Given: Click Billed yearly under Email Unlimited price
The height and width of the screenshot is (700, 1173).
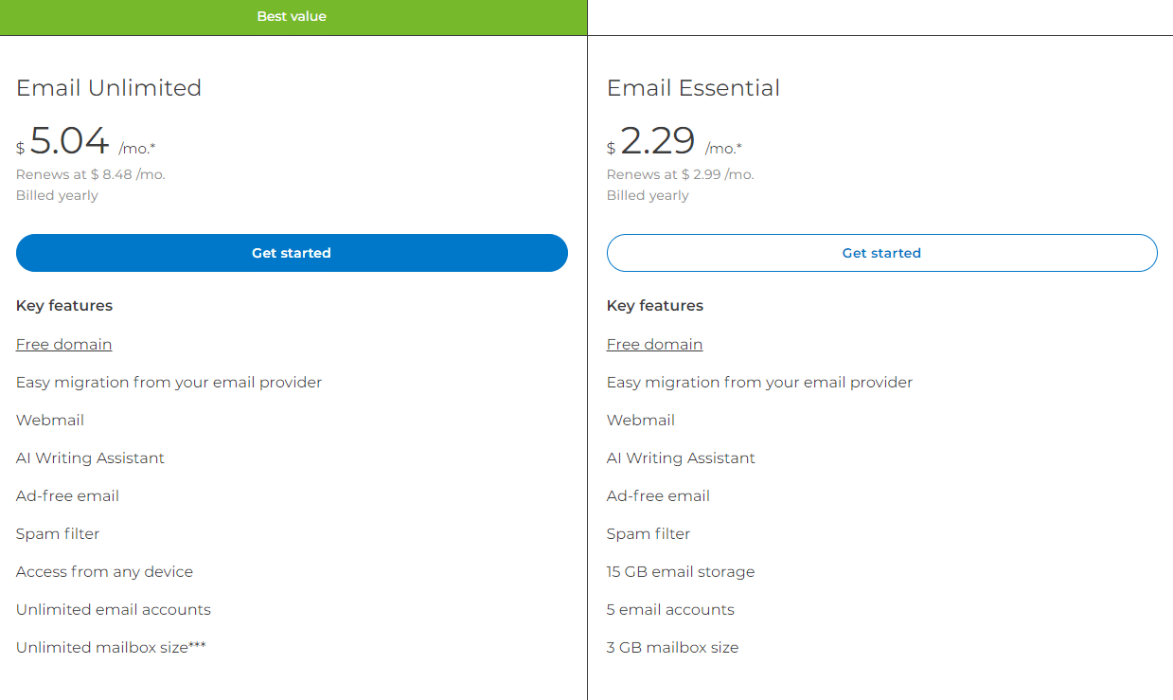Looking at the screenshot, I should click(x=56, y=195).
